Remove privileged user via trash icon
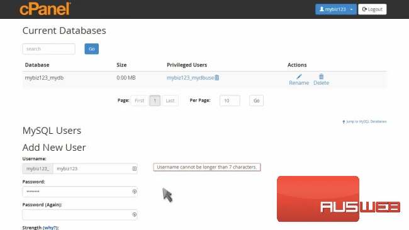The width and height of the screenshot is (409, 230). pos(216,78)
